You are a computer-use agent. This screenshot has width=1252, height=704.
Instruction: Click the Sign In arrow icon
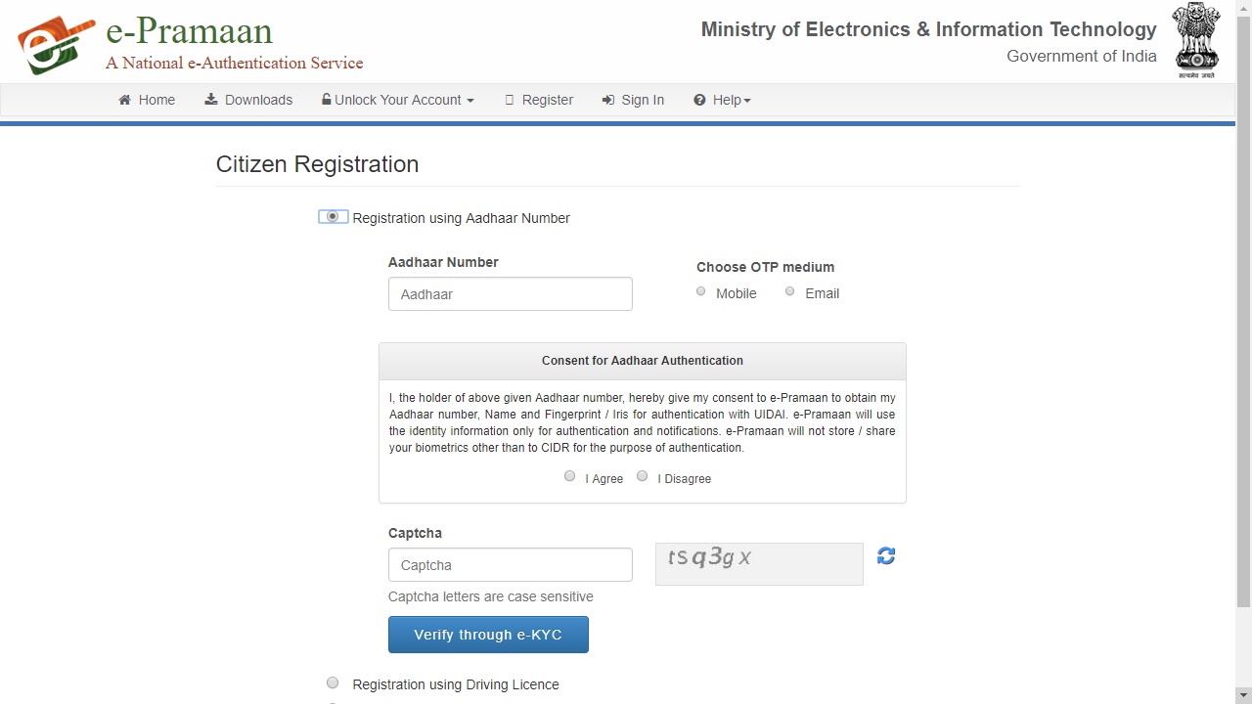pos(610,100)
